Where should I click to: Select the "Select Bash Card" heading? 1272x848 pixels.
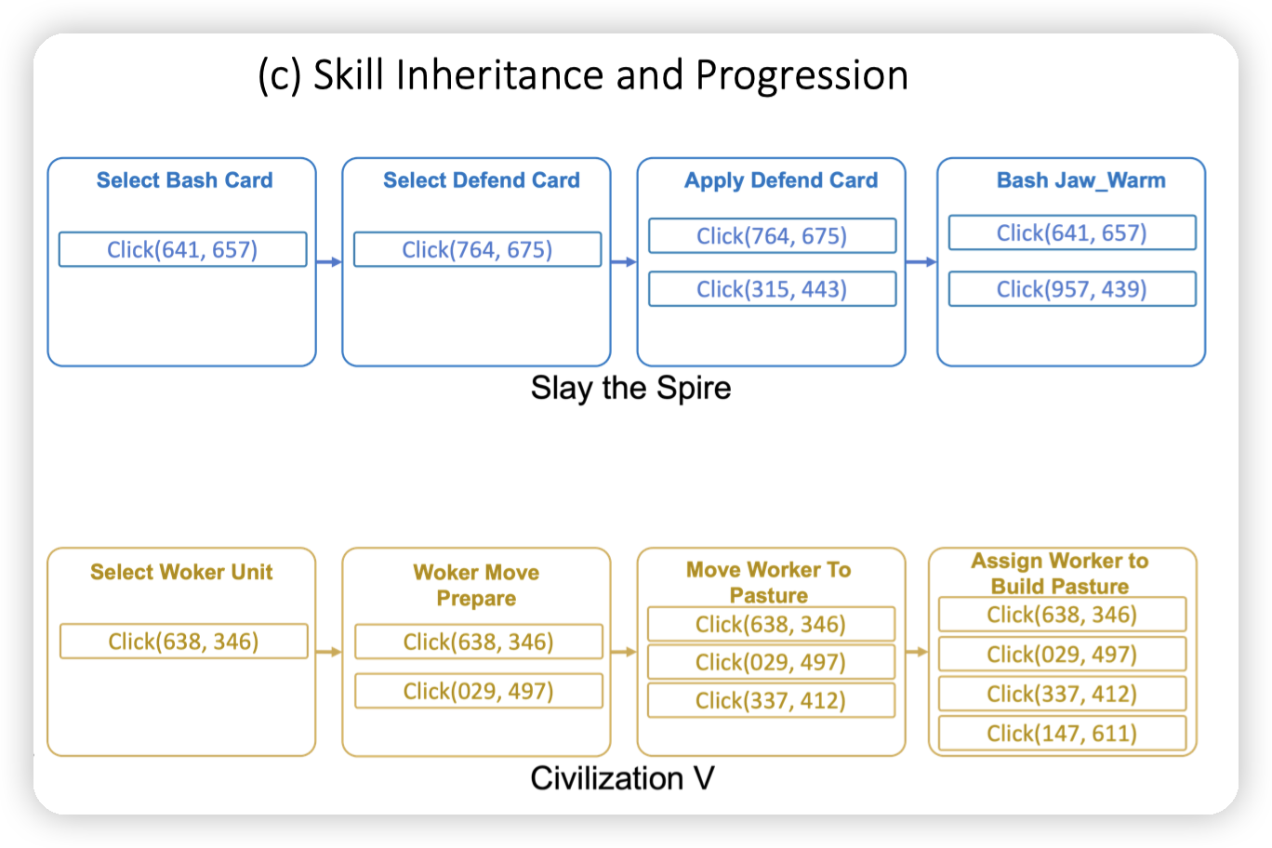tap(184, 180)
